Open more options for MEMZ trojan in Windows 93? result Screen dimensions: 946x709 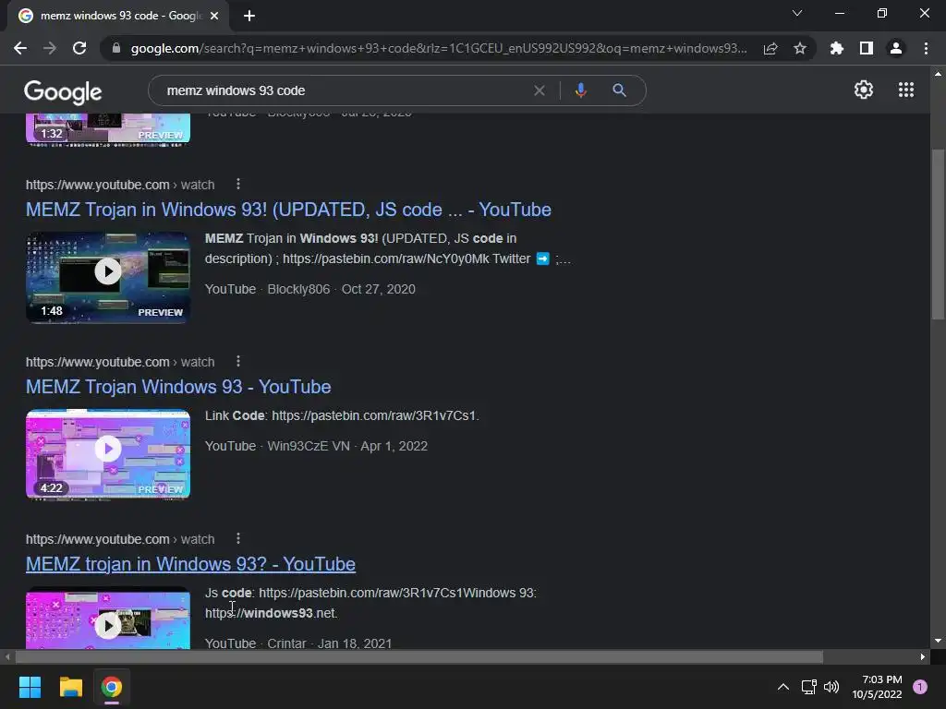(x=238, y=538)
